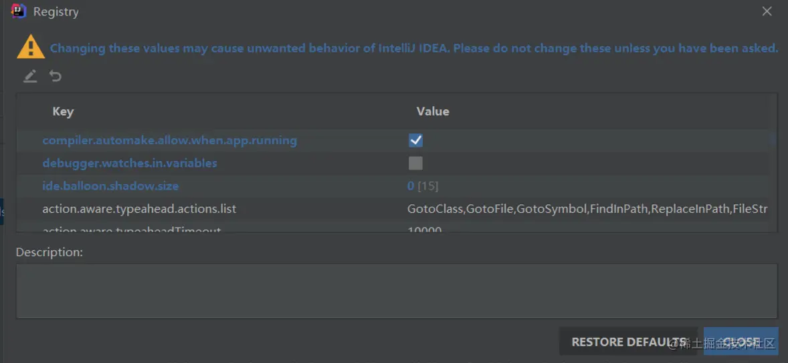
Task: Click the Restore Defaults button
Action: (x=628, y=342)
